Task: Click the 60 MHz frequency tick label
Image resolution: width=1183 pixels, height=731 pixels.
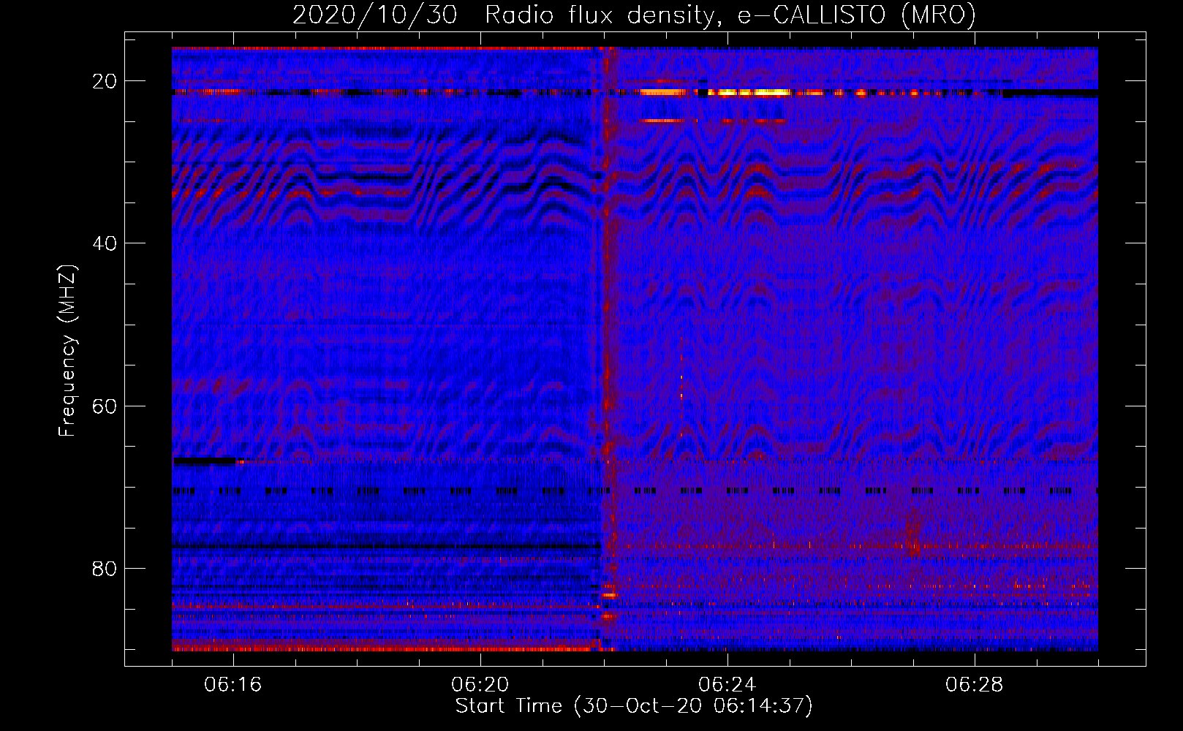Action: point(105,406)
